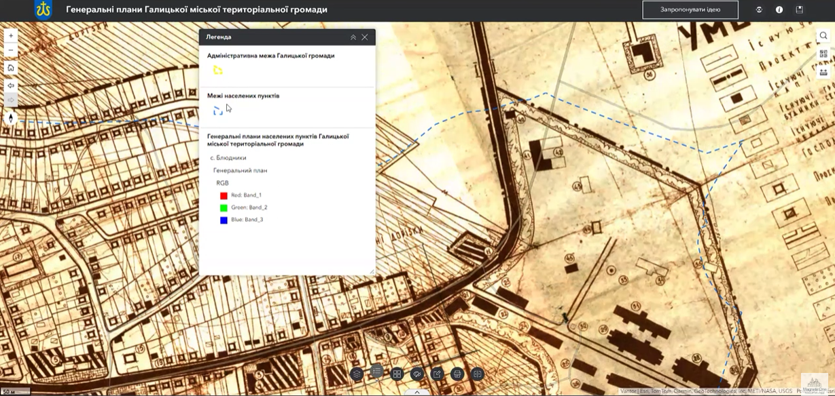Viewport: 835px width, 396px height.
Task: Collapse the Легенда panel
Action: 353,37
